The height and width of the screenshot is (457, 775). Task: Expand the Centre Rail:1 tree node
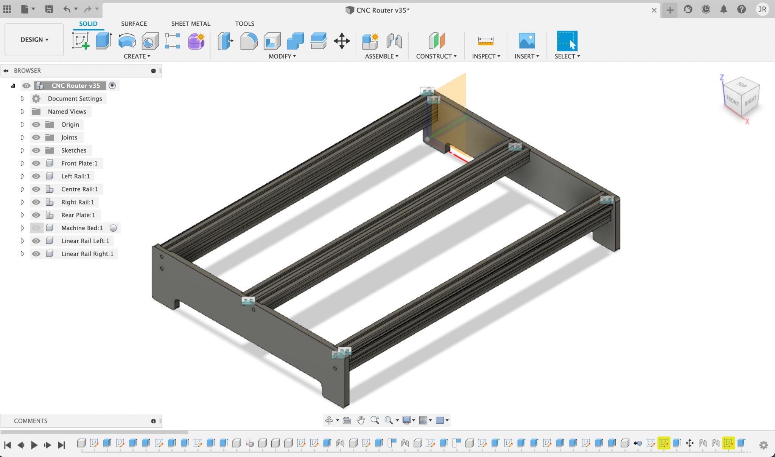click(x=22, y=189)
